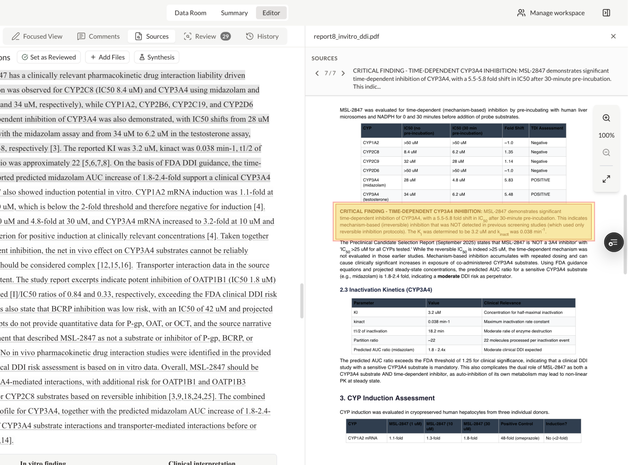Click the 100% zoom level
628x465 pixels.
pyautogui.click(x=606, y=135)
